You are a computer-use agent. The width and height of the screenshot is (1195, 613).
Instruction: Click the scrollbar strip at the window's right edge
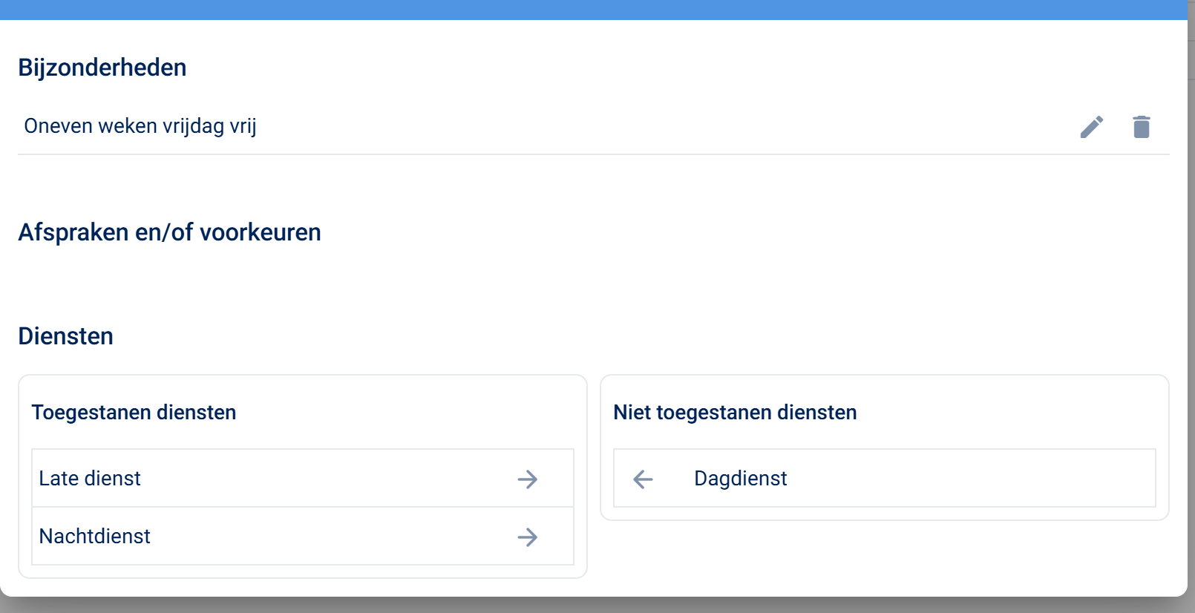1191,297
